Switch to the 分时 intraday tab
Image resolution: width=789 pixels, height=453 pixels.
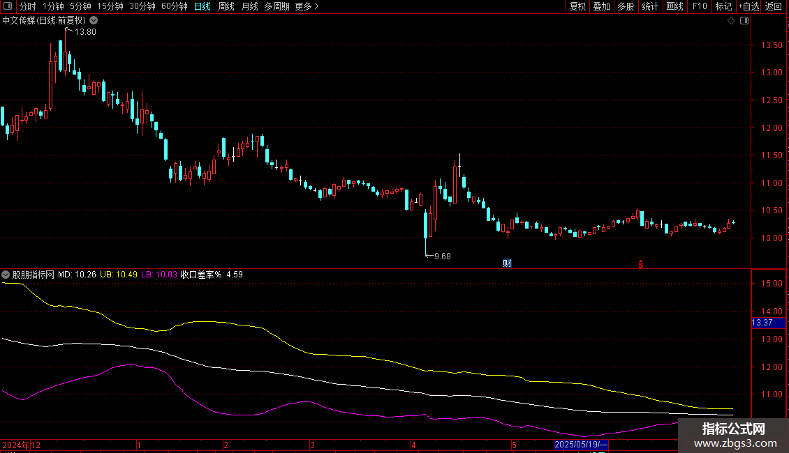(x=28, y=6)
